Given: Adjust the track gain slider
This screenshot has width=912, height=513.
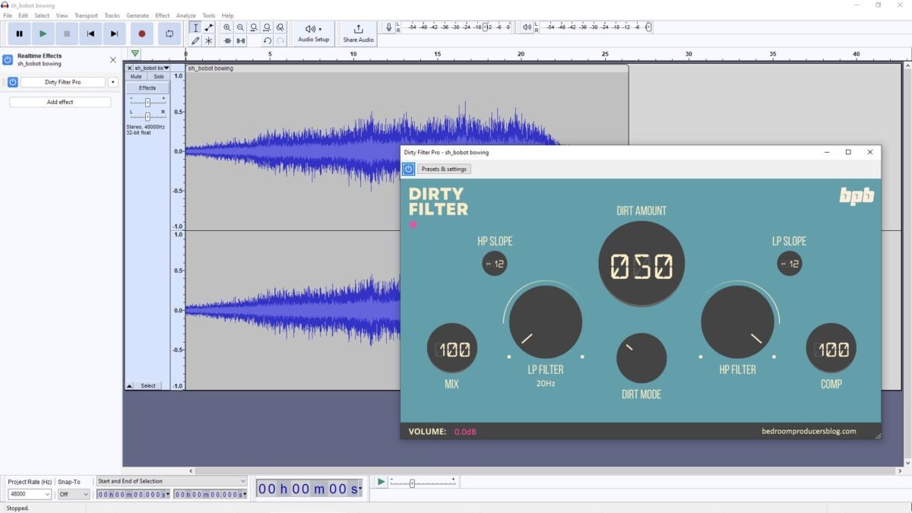Looking at the screenshot, I should [147, 101].
